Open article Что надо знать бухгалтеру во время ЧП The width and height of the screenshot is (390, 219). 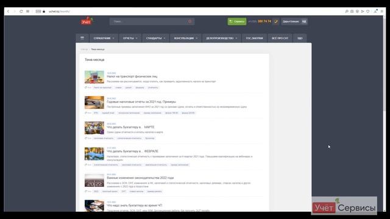point(134,206)
